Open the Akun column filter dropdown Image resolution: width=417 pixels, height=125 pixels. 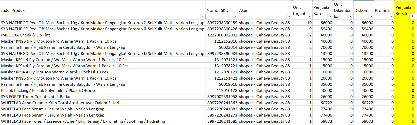coord(289,16)
